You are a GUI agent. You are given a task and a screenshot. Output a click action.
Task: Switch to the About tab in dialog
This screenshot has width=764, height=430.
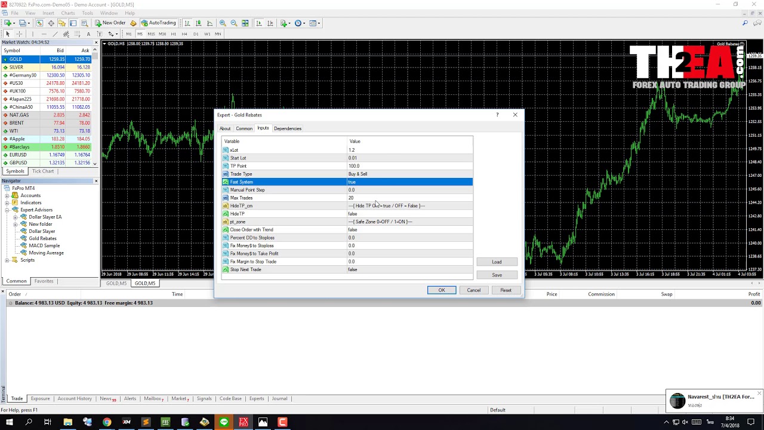pyautogui.click(x=225, y=128)
